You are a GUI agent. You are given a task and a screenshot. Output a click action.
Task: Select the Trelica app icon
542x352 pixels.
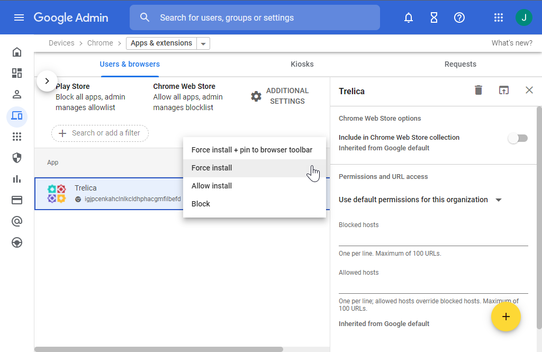point(57,194)
